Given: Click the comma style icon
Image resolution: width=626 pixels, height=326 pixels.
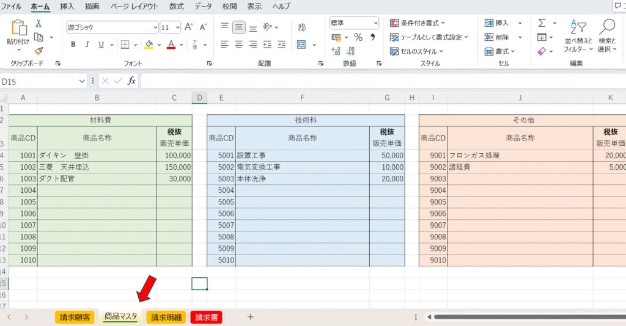Looking at the screenshot, I should click(372, 37).
